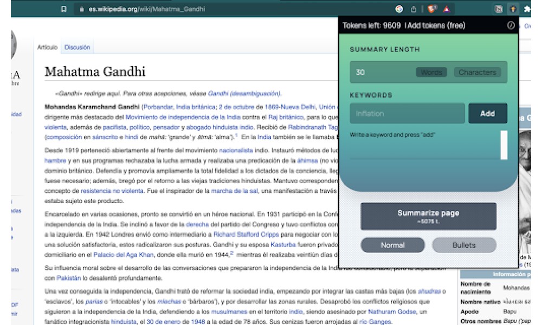Open the shudras link
Viewport: 542px width, 325px height.
click(x=429, y=291)
